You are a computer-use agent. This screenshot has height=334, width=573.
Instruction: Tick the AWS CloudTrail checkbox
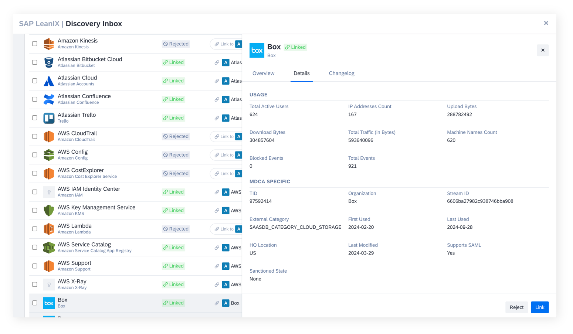(35, 136)
